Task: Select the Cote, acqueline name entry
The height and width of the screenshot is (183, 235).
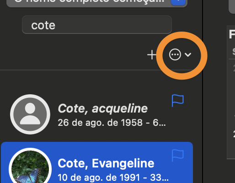Action: pyautogui.click(x=103, y=108)
